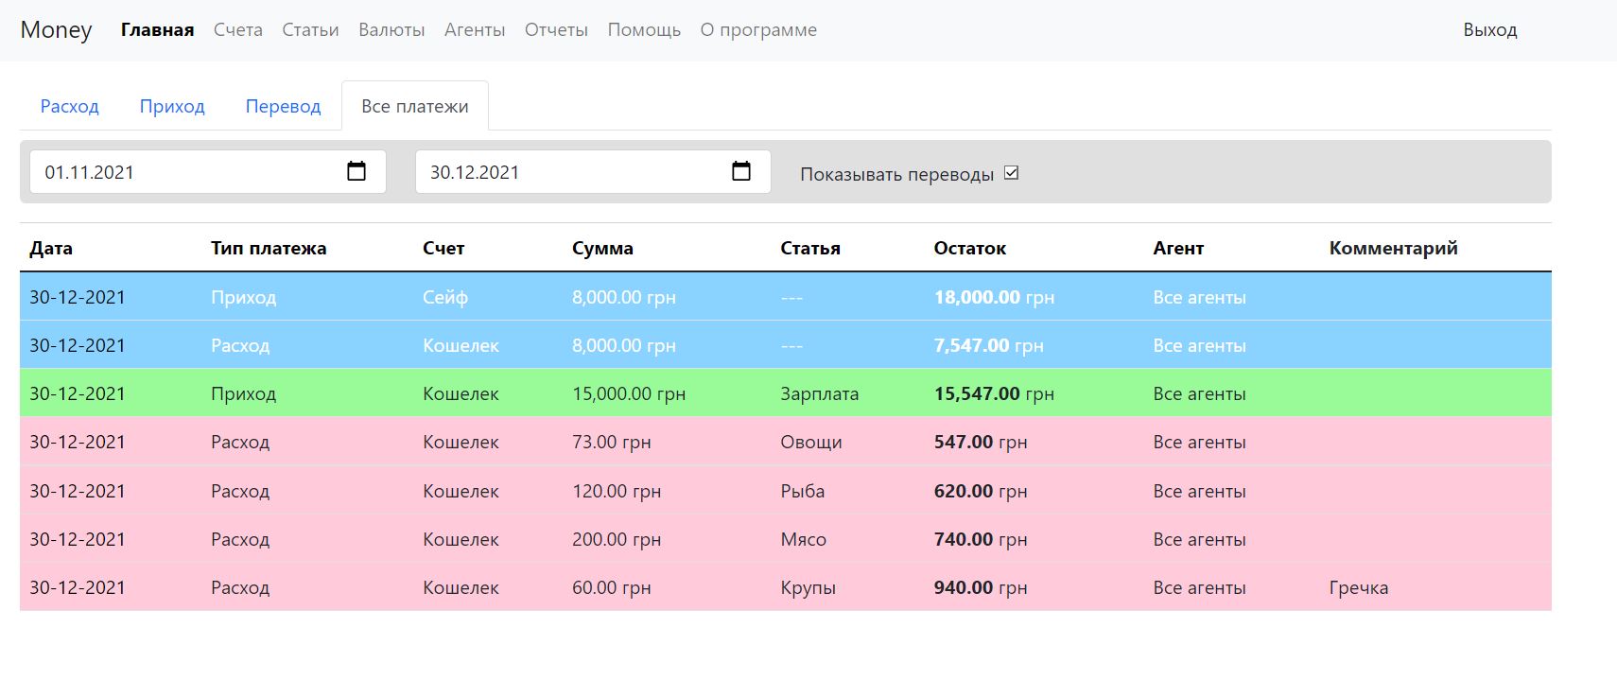Open the end date calendar picker icon
The height and width of the screenshot is (680, 1617).
click(741, 171)
